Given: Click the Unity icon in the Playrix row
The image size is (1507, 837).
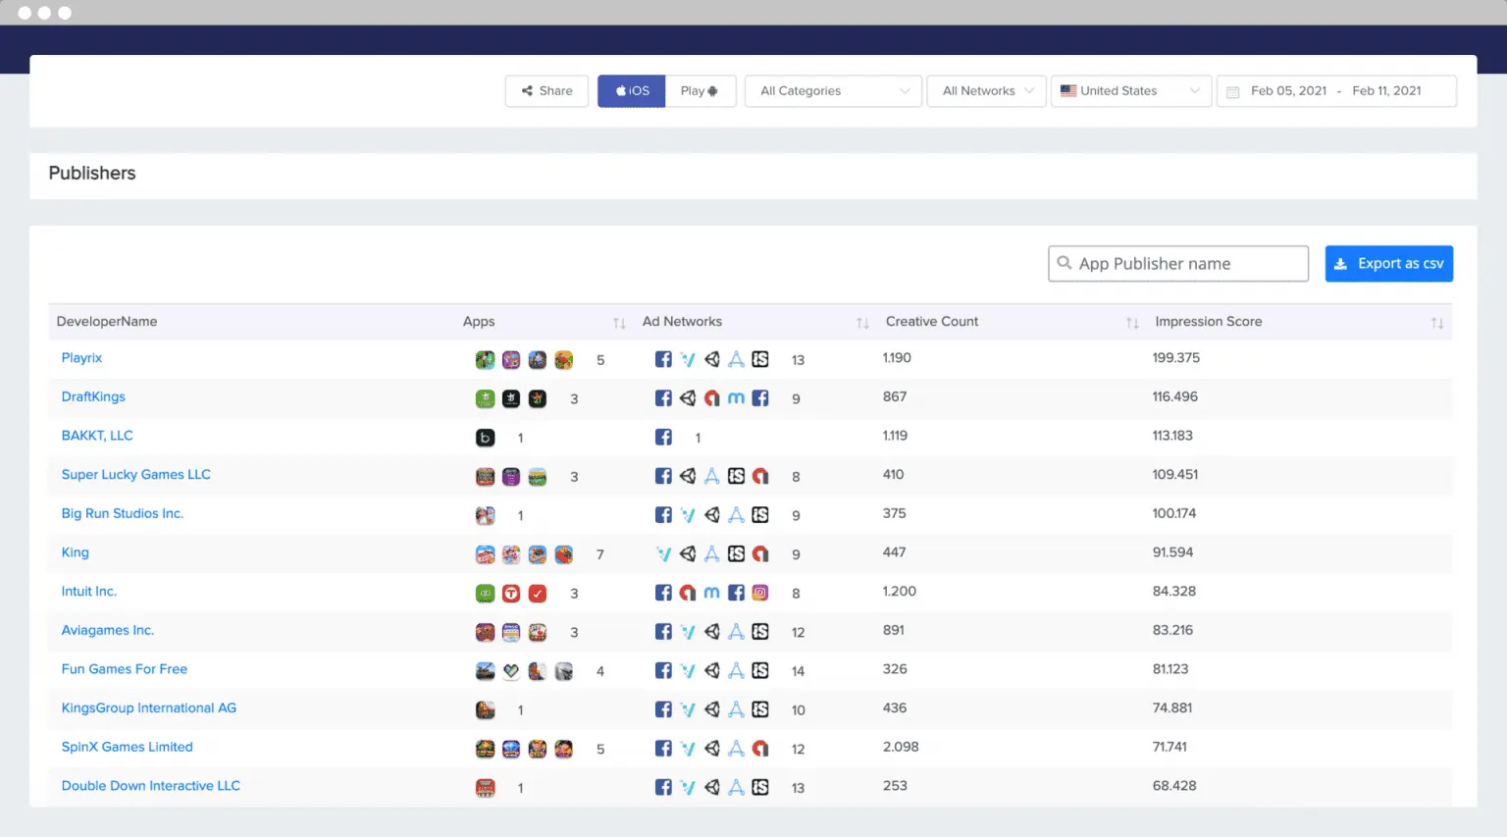Looking at the screenshot, I should pos(712,359).
